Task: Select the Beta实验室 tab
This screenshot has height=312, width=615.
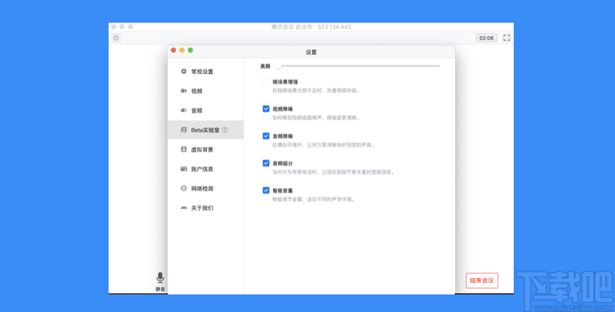Action: click(x=205, y=130)
